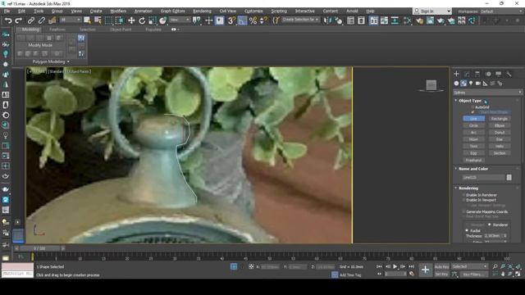Click the Helix shape button
525x295 pixels.
point(500,146)
